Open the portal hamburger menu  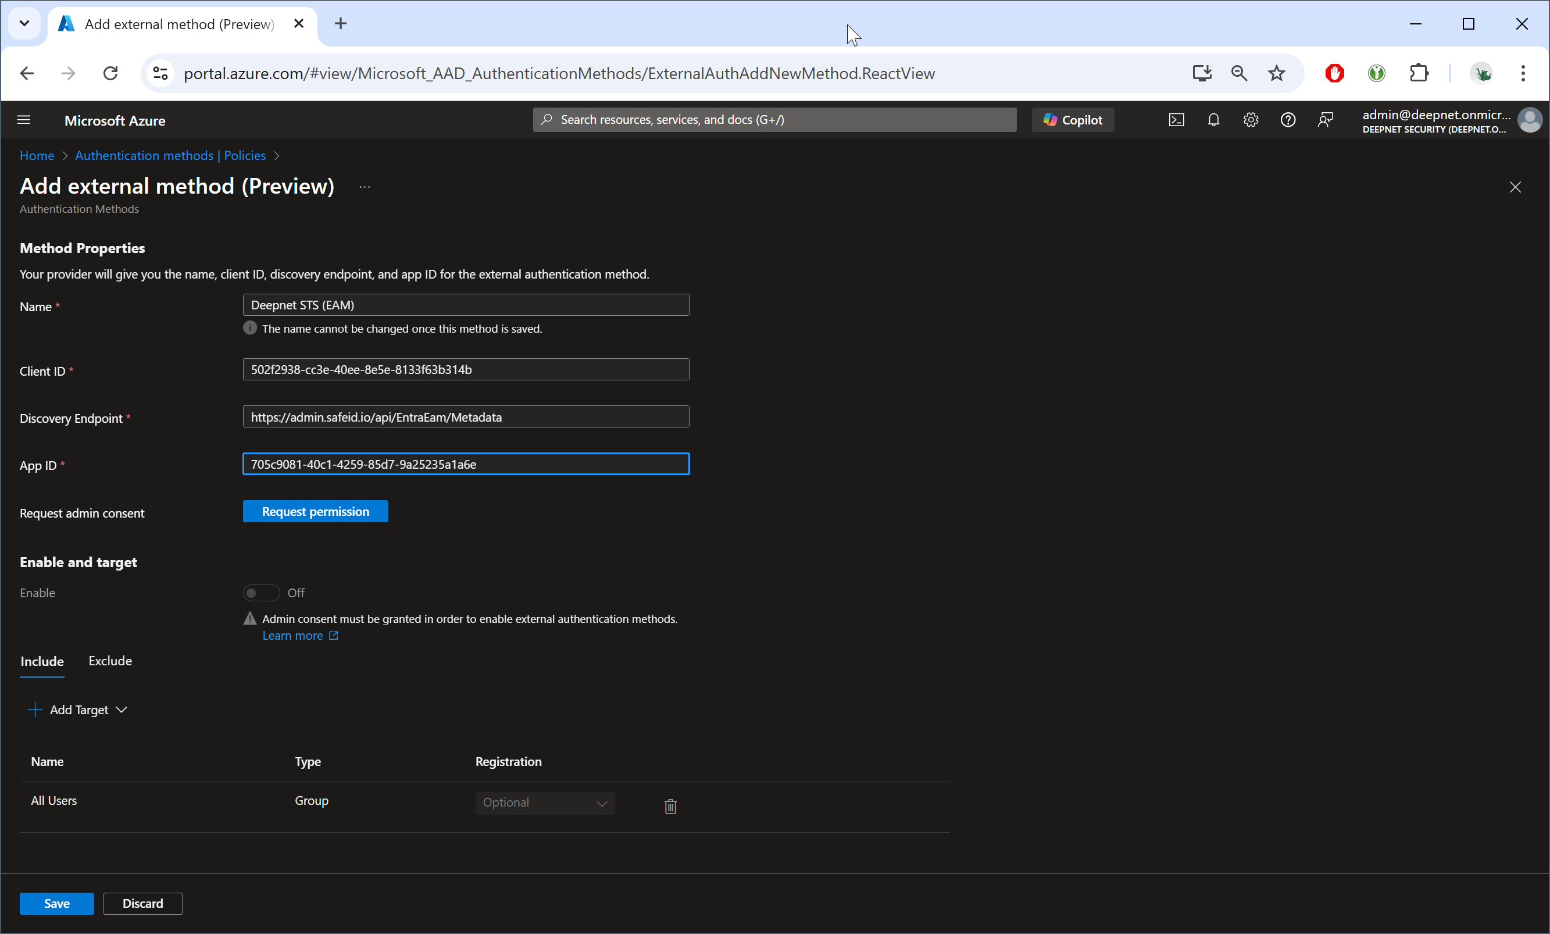point(24,120)
